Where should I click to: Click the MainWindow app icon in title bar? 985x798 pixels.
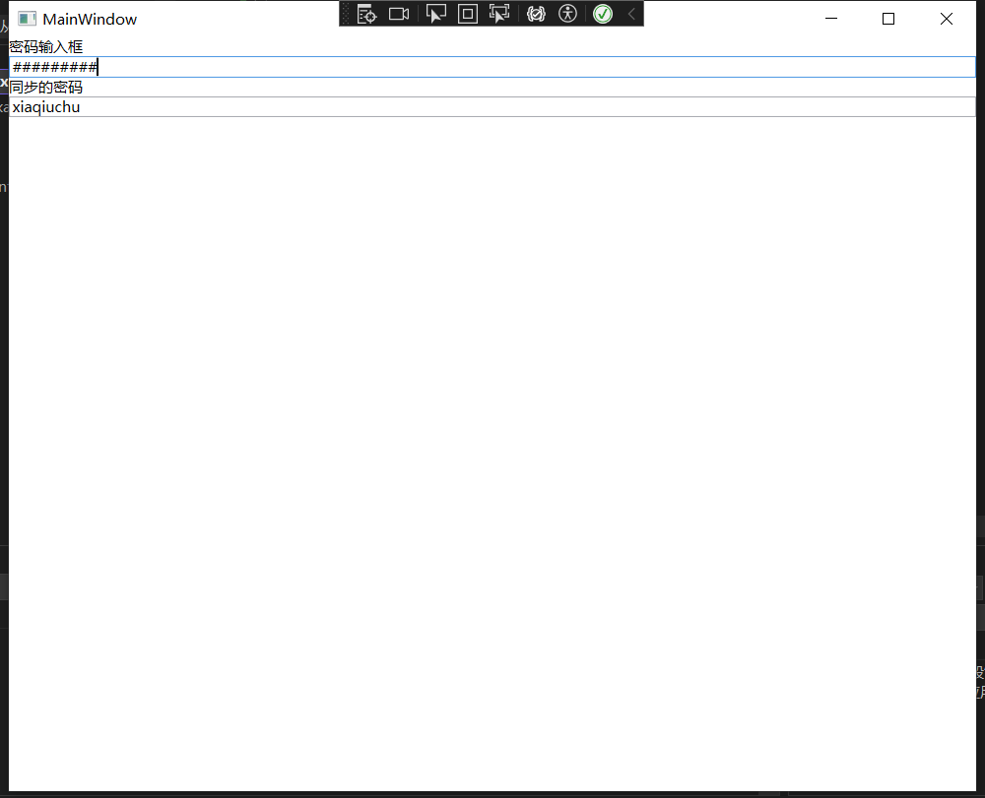[27, 19]
